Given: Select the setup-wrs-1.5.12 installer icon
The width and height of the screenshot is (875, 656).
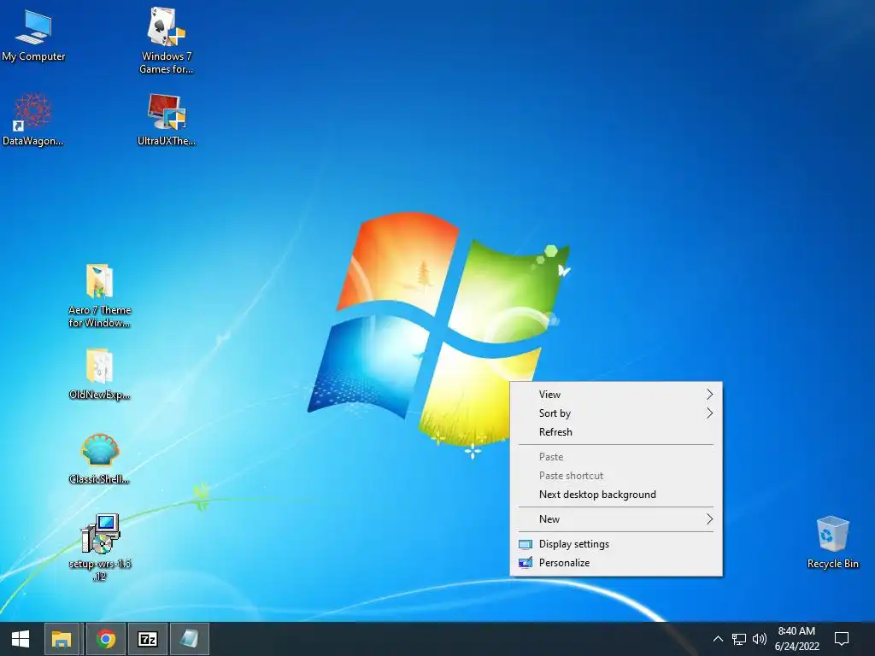Looking at the screenshot, I should [100, 548].
